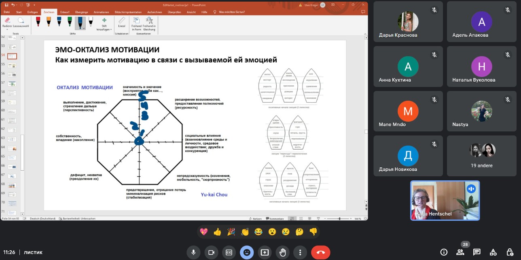Toggle the microphone on or off

tap(193, 252)
